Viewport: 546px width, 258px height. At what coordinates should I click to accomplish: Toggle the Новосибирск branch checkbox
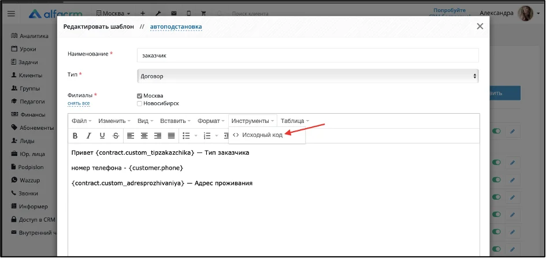(139, 103)
